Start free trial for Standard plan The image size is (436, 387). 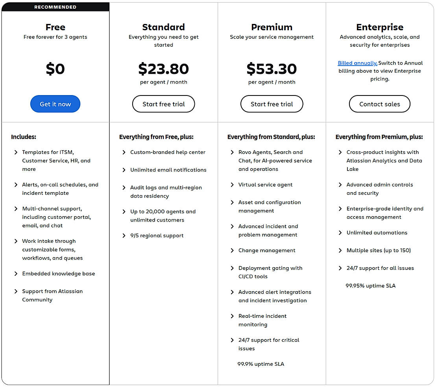(x=163, y=104)
